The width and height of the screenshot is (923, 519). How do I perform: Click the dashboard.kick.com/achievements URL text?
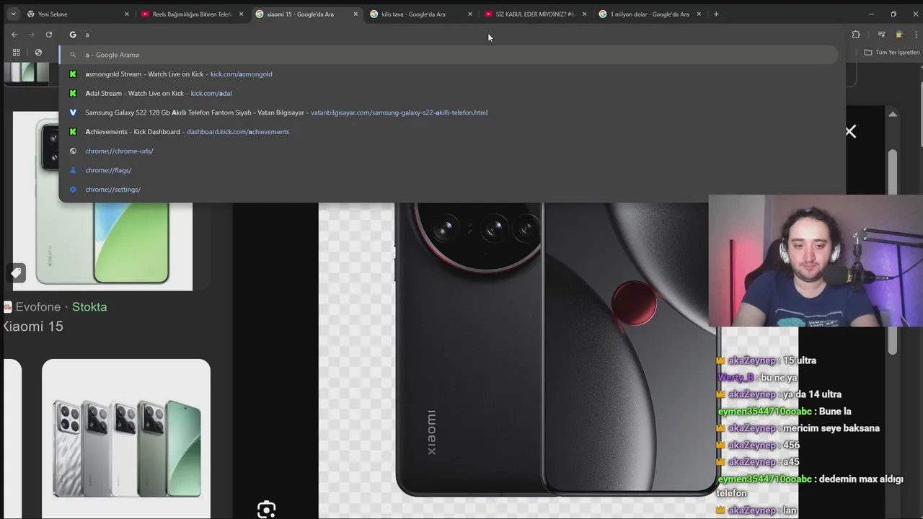coord(238,132)
